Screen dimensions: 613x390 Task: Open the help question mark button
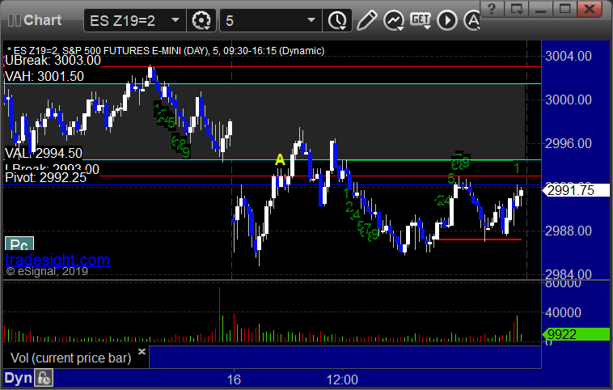(x=492, y=9)
